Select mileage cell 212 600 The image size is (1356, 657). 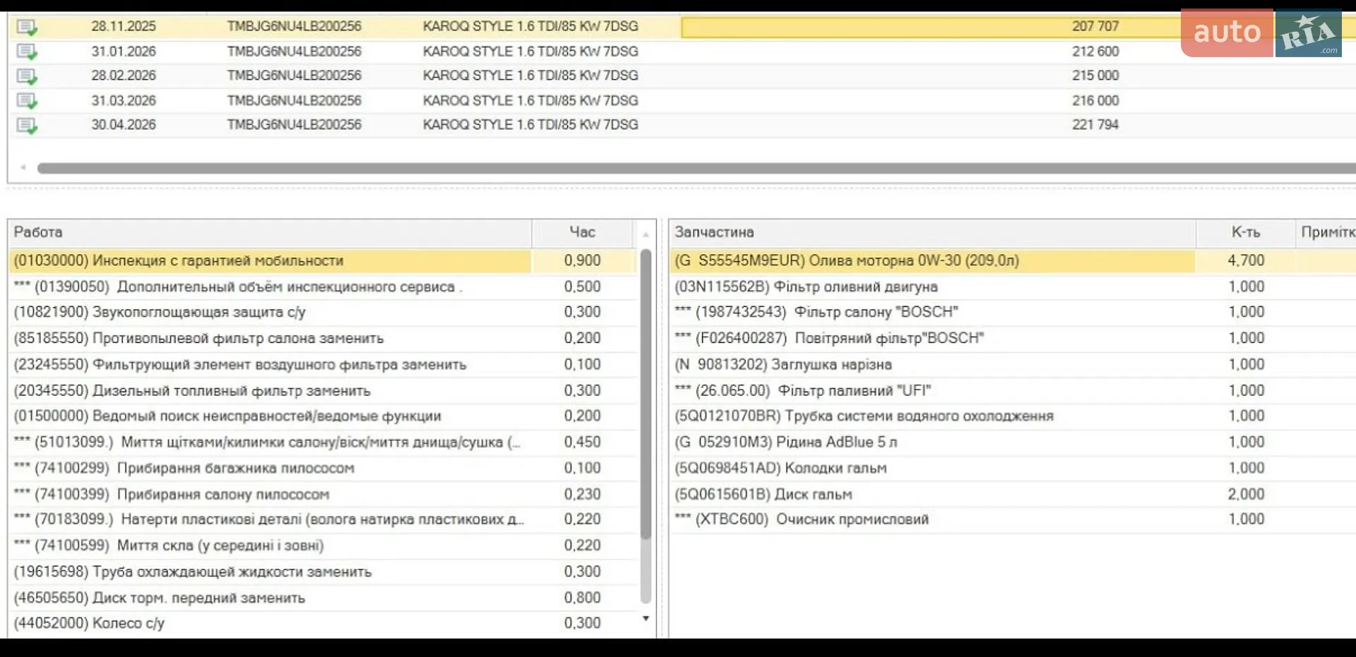1095,52
